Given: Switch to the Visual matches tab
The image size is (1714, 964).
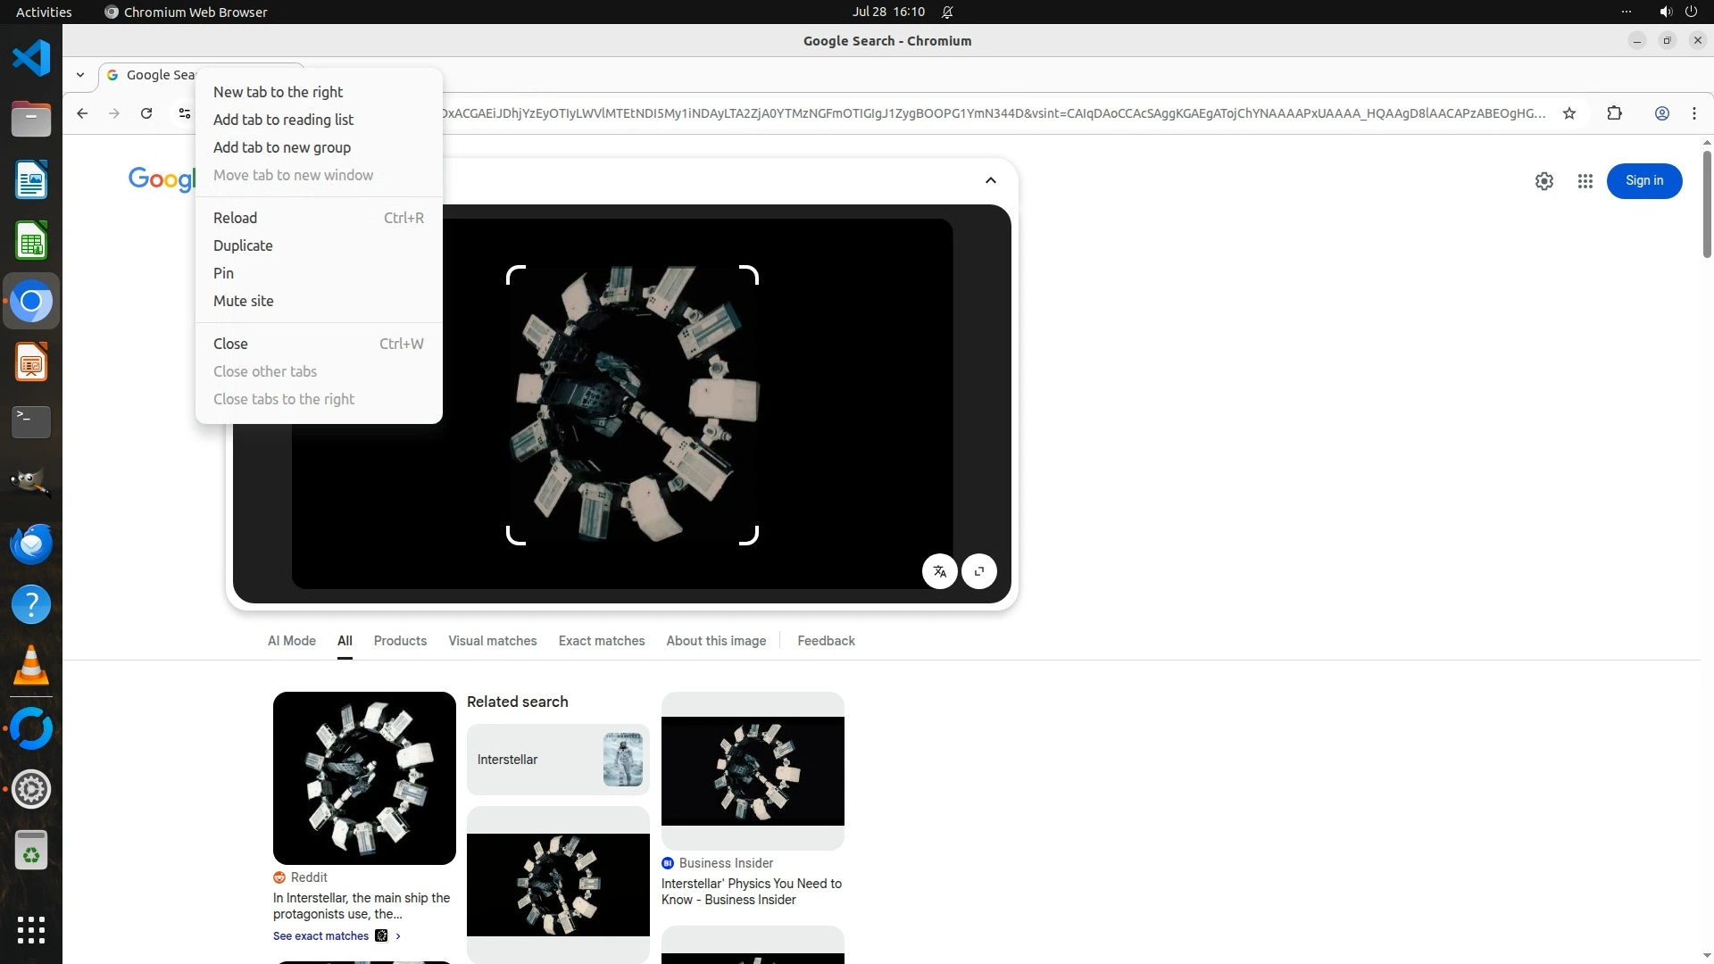Looking at the screenshot, I should [492, 641].
